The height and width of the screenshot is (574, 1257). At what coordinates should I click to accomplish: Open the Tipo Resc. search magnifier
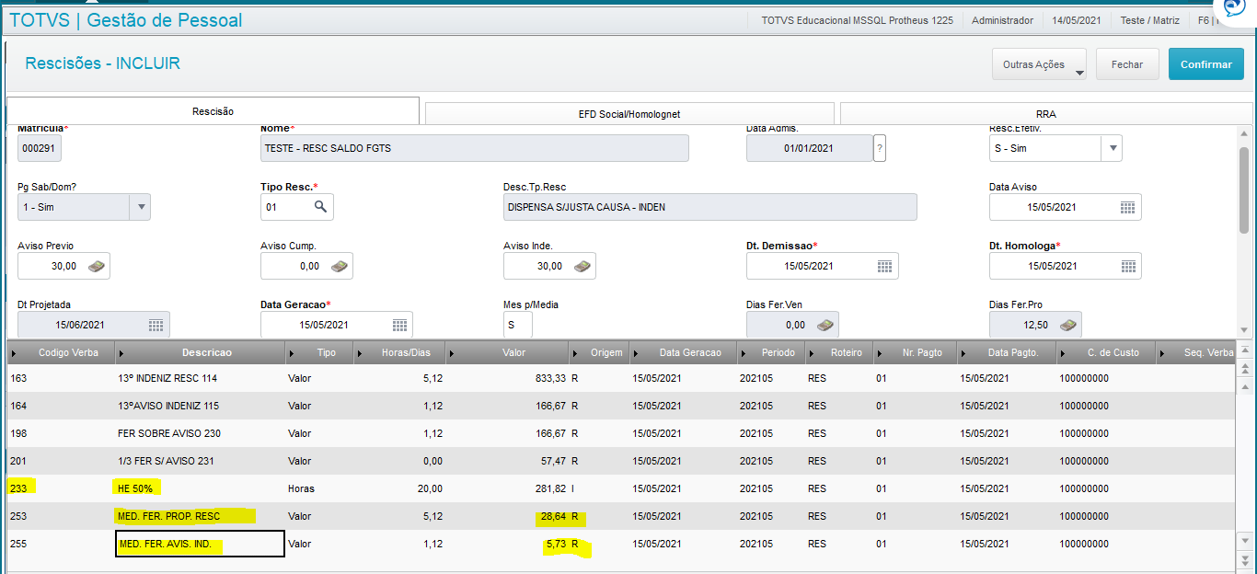coord(320,207)
